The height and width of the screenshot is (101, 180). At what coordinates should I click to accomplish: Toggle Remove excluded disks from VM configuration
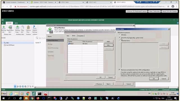pyautogui.click(x=120, y=70)
